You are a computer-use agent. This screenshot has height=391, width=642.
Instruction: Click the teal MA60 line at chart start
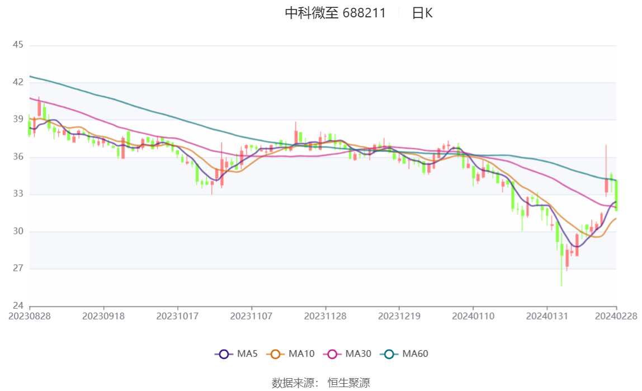click(31, 77)
